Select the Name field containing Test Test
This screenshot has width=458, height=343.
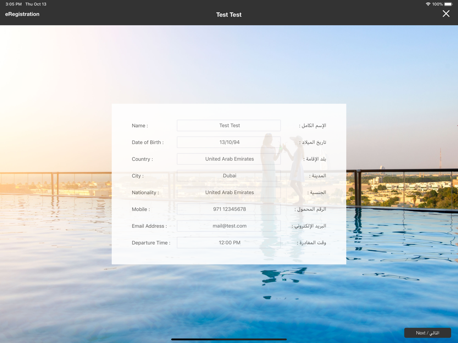(229, 125)
